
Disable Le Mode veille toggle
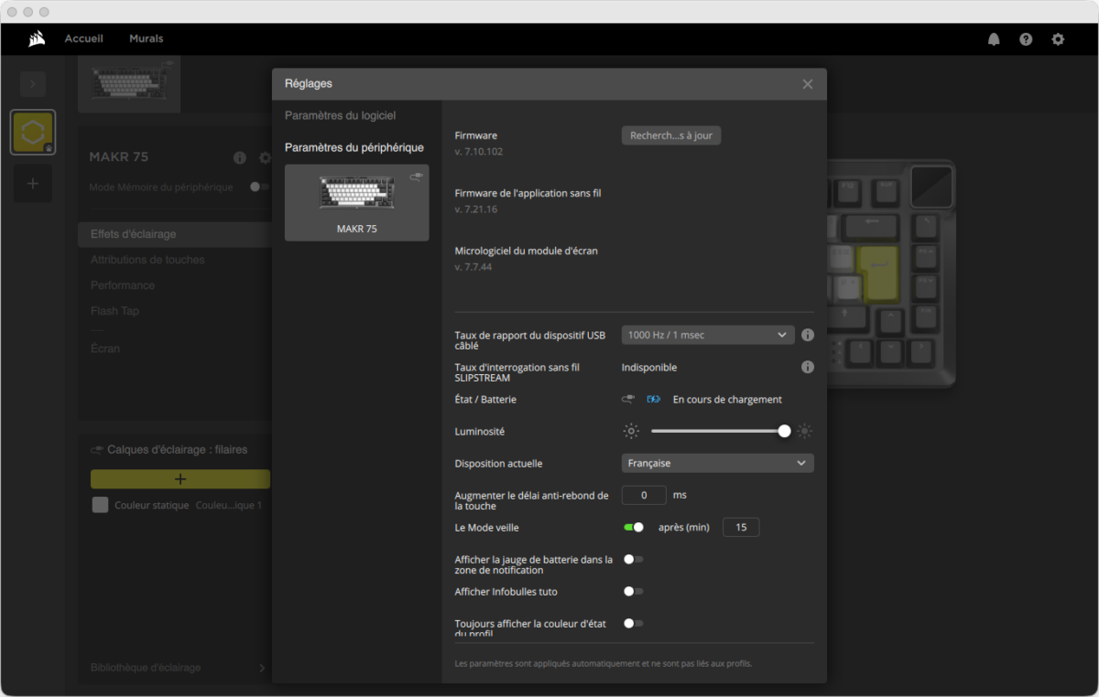pyautogui.click(x=635, y=527)
